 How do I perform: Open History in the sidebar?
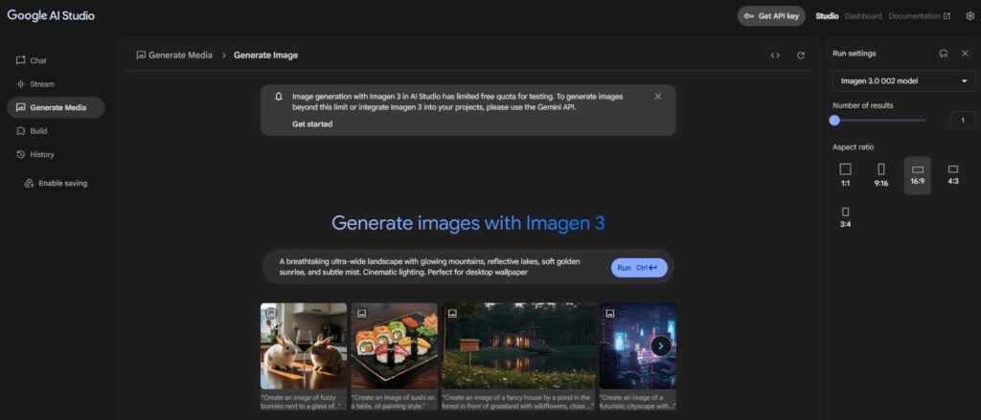pos(35,154)
